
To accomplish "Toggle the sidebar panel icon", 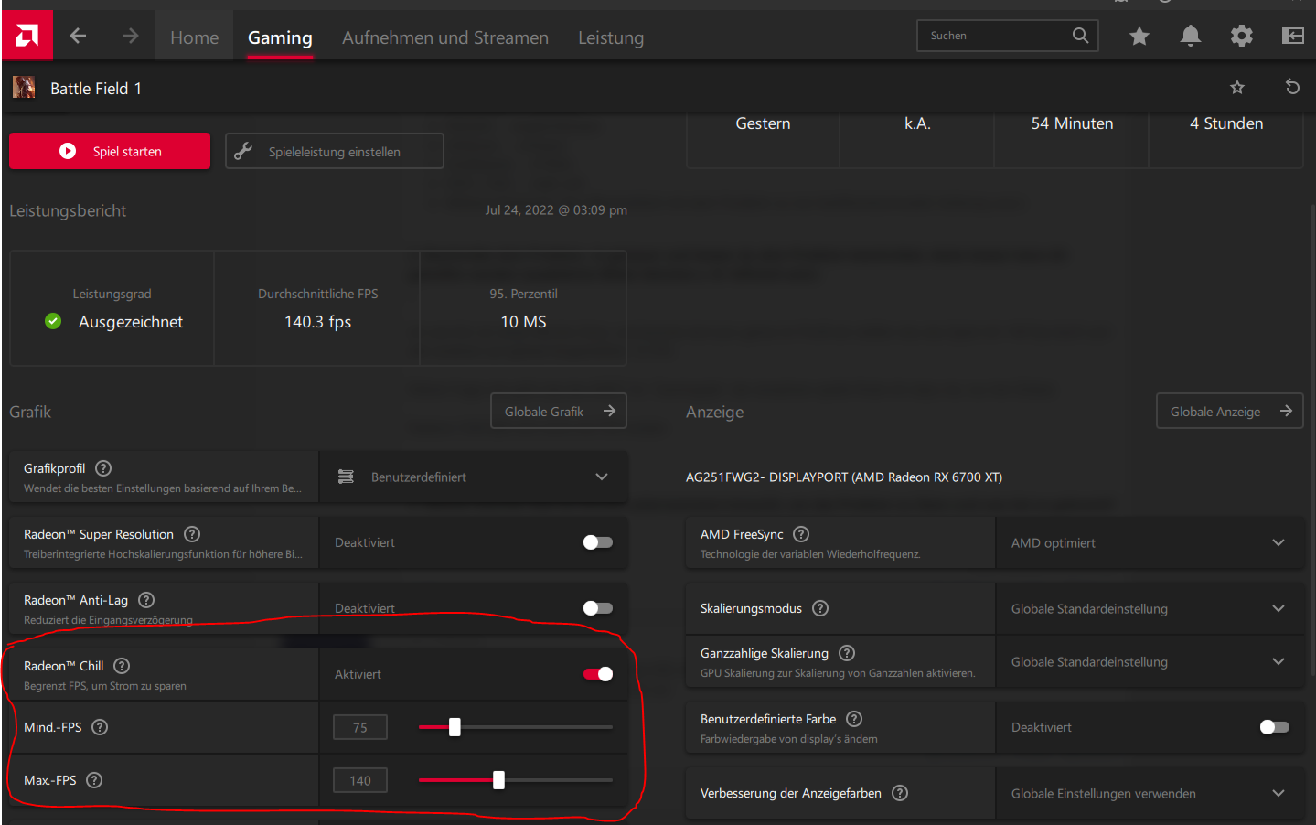I will (1292, 36).
